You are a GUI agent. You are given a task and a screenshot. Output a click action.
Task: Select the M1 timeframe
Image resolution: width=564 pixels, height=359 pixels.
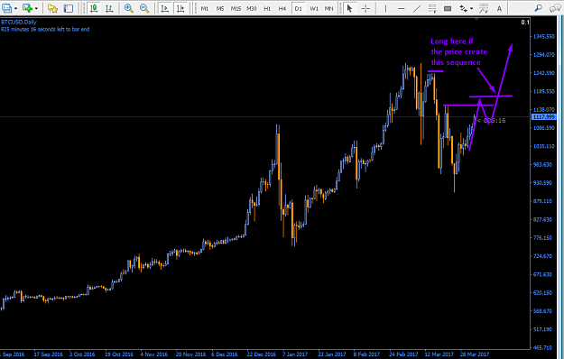[205, 8]
